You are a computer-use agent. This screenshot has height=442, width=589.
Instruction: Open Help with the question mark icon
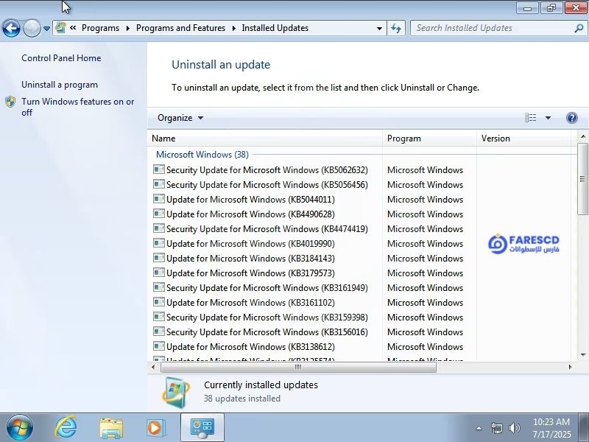pos(572,118)
